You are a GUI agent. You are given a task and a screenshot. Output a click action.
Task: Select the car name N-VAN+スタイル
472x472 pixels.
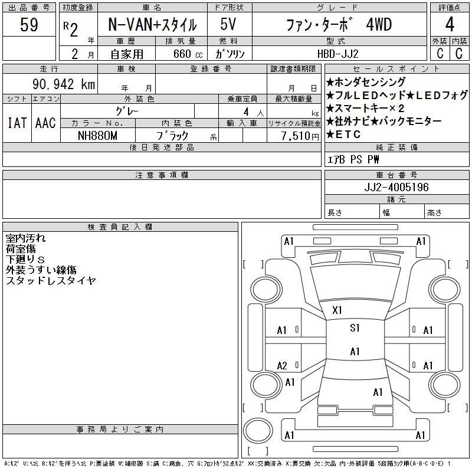[152, 25]
